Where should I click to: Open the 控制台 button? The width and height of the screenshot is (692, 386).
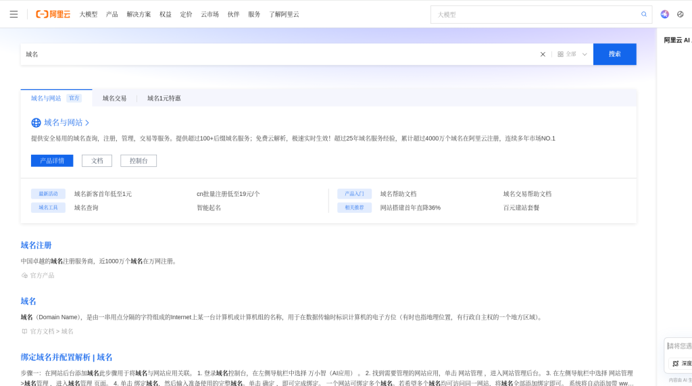(139, 161)
